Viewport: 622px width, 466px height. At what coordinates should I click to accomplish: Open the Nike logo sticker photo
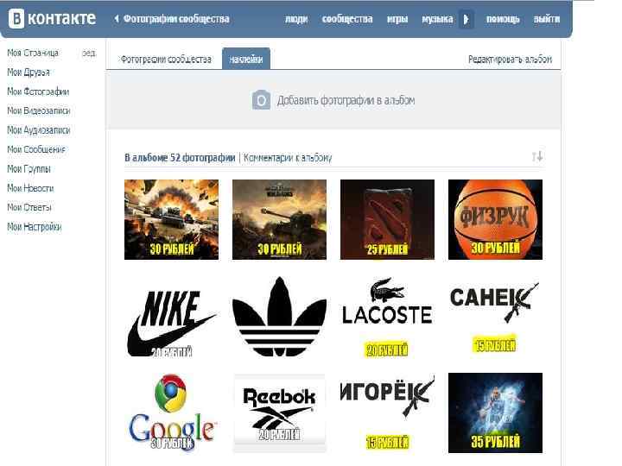tap(171, 317)
